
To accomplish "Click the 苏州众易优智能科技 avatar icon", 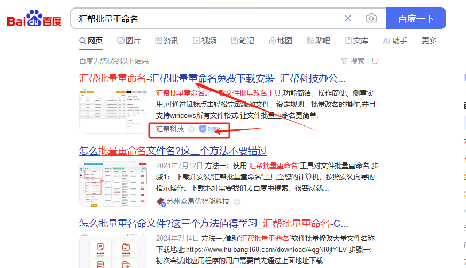I will [x=160, y=202].
